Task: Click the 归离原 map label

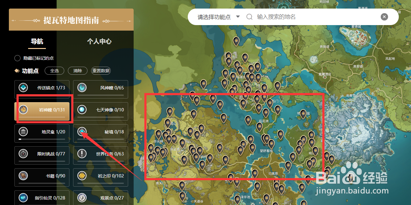Action: pyautogui.click(x=273, y=173)
